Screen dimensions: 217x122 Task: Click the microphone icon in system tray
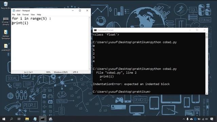click(188, 119)
